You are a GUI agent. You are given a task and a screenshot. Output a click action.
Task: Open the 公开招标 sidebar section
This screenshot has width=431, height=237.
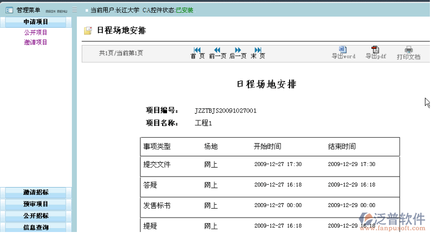click(36, 216)
